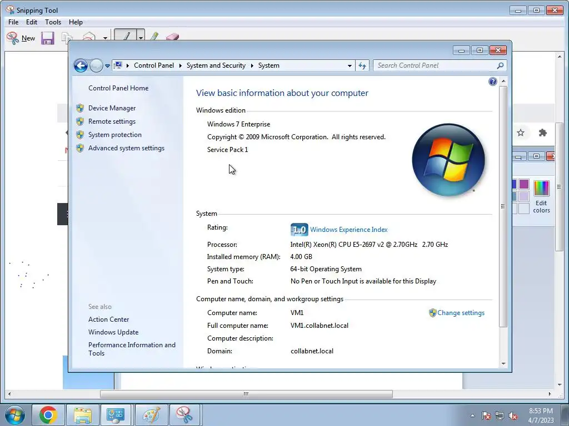
Task: Click the shield icon beside Remote settings
Action: 80,121
